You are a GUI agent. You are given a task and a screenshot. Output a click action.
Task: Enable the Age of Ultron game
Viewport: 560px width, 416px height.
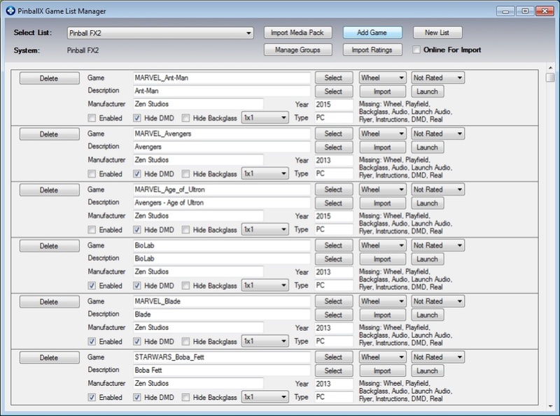92,230
